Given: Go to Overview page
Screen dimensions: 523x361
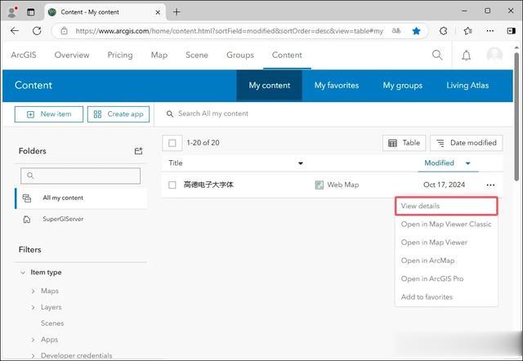Looking at the screenshot, I should click(x=72, y=55).
